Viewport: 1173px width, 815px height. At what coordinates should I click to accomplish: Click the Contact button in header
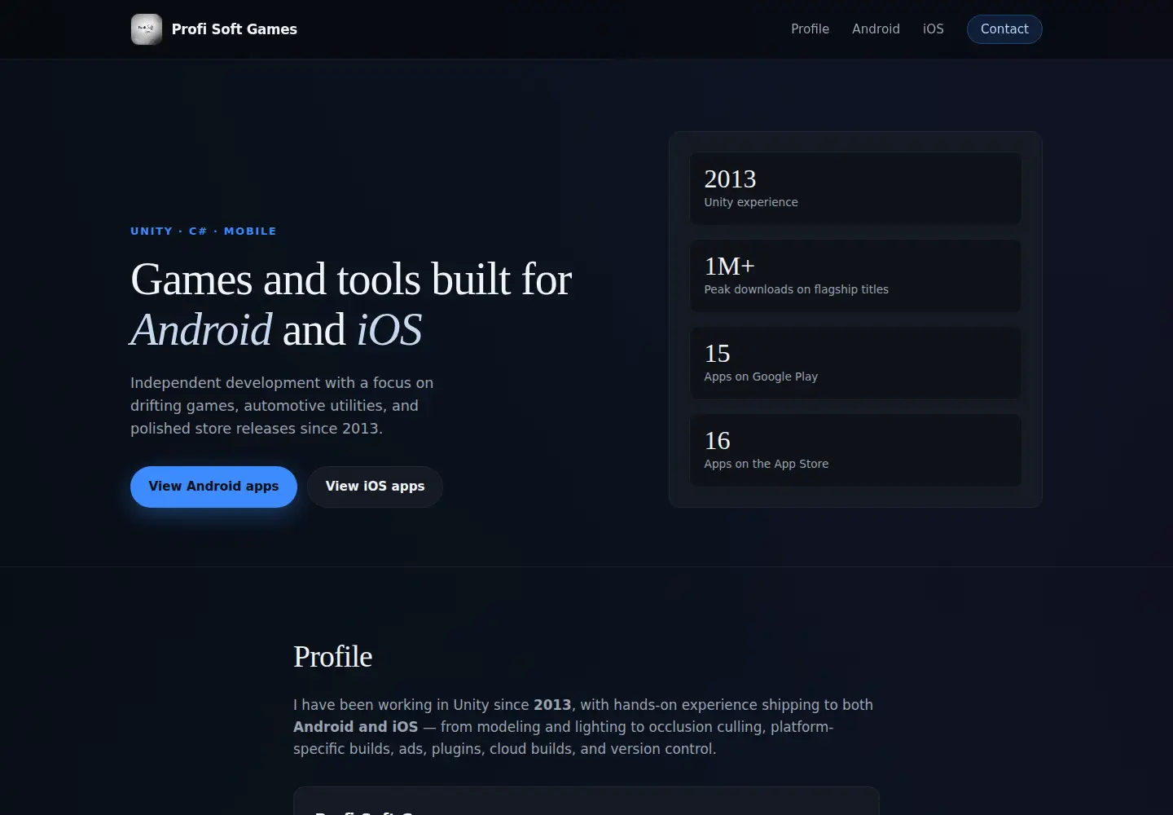coord(1004,29)
